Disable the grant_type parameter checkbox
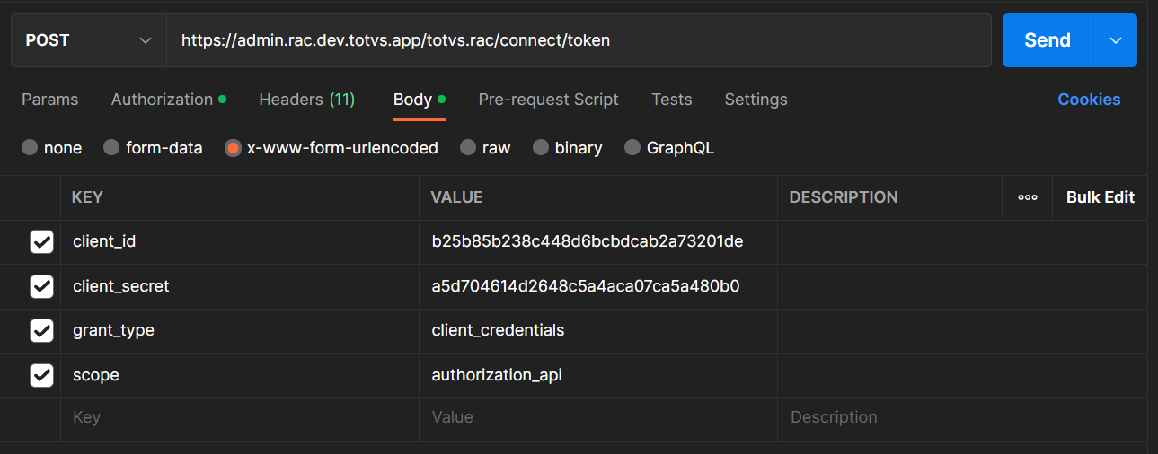The width and height of the screenshot is (1158, 454). pos(41,330)
